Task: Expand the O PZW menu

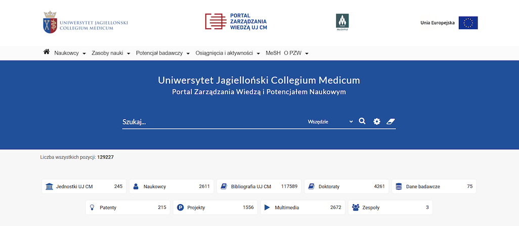Action: [296, 53]
